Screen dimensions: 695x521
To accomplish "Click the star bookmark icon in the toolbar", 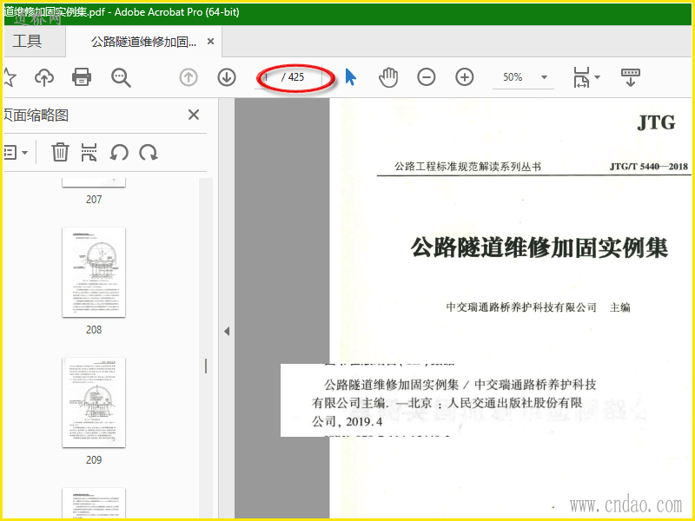I will (x=10, y=77).
